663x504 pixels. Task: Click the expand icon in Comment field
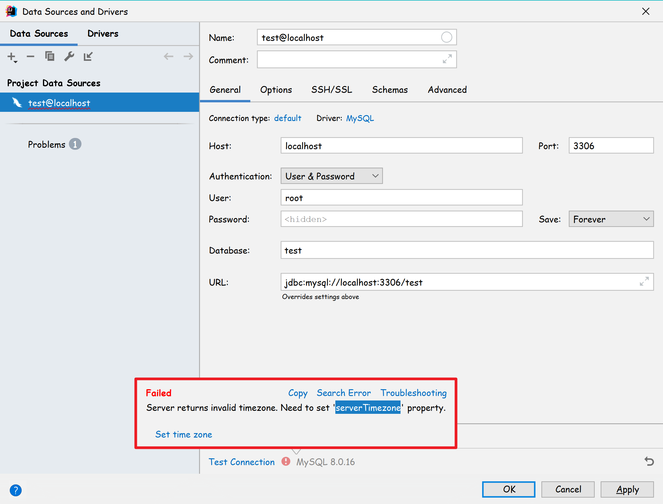447,59
